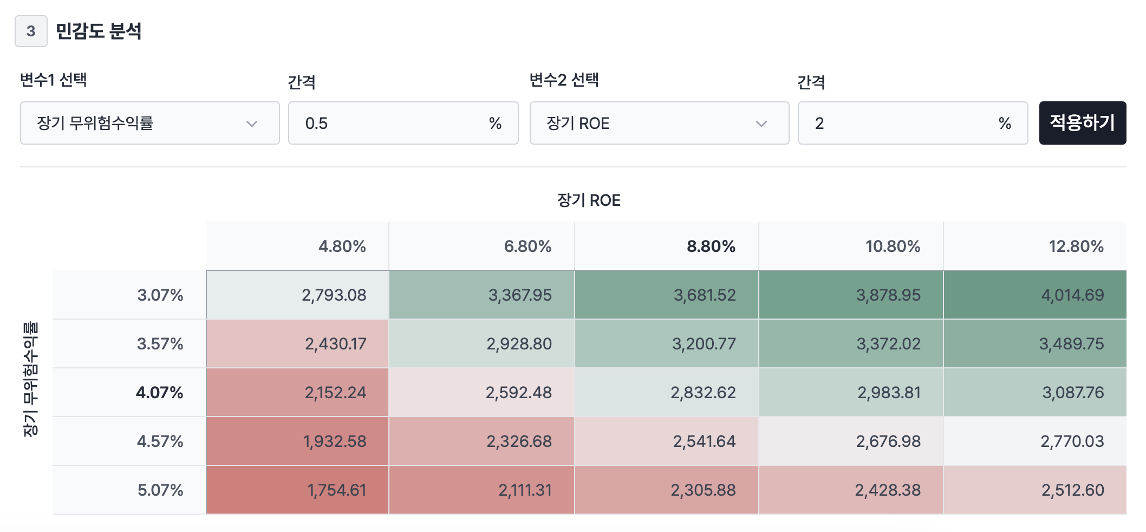This screenshot has height=532, width=1146.
Task: Click the cell with value 2,676.98
Action: 851,441
